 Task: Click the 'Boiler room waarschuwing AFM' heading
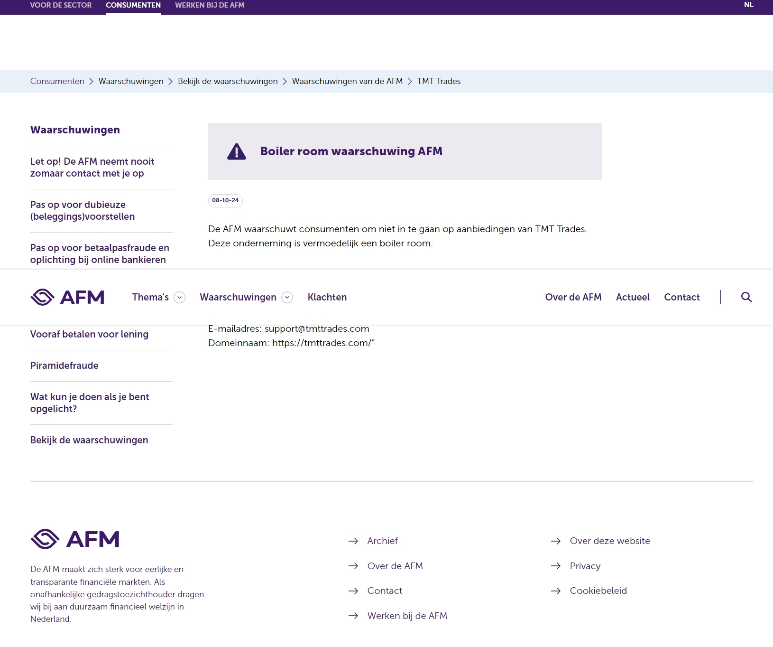(x=351, y=151)
